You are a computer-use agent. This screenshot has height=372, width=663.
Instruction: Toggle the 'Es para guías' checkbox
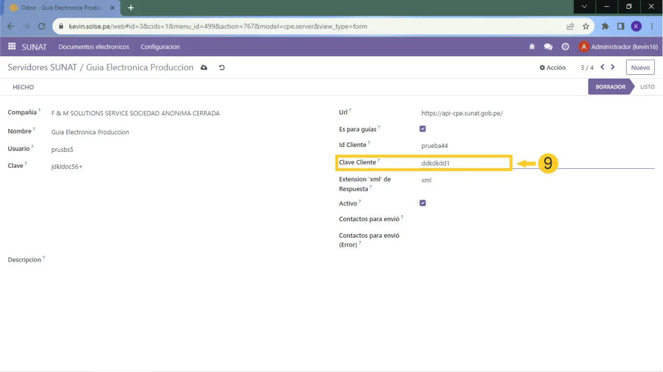[423, 129]
